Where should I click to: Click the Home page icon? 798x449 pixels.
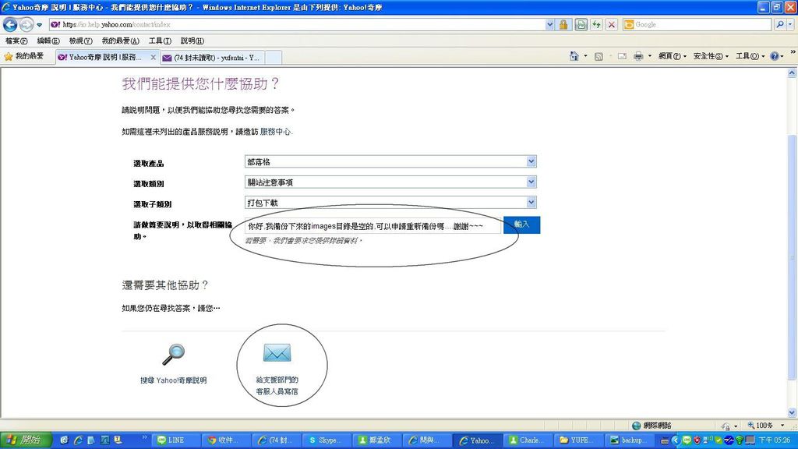[x=574, y=56]
